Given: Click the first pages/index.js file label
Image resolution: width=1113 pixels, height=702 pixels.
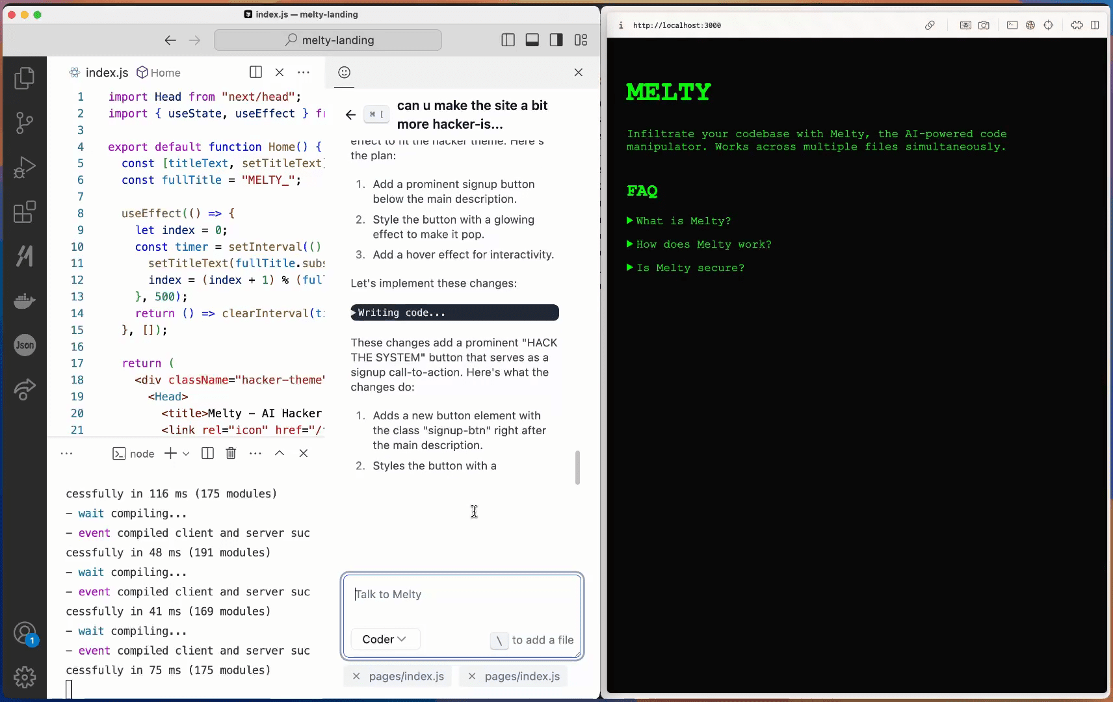Looking at the screenshot, I should 406,677.
